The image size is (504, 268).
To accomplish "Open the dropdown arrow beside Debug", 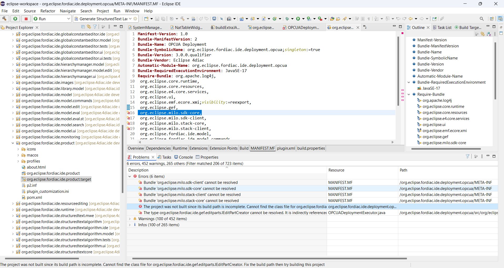I will coord(292,19).
